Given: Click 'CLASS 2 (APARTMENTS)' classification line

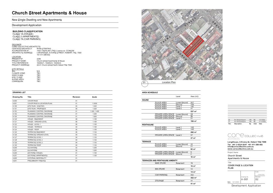Looking at the screenshot, I should click(26, 36).
